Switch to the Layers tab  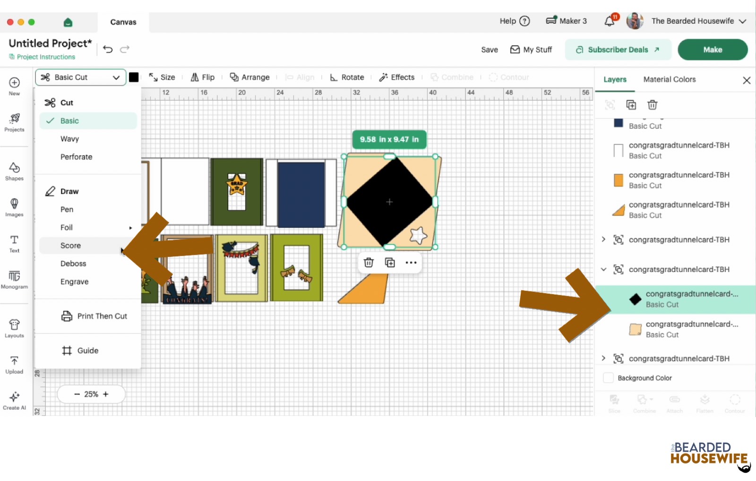tap(615, 79)
